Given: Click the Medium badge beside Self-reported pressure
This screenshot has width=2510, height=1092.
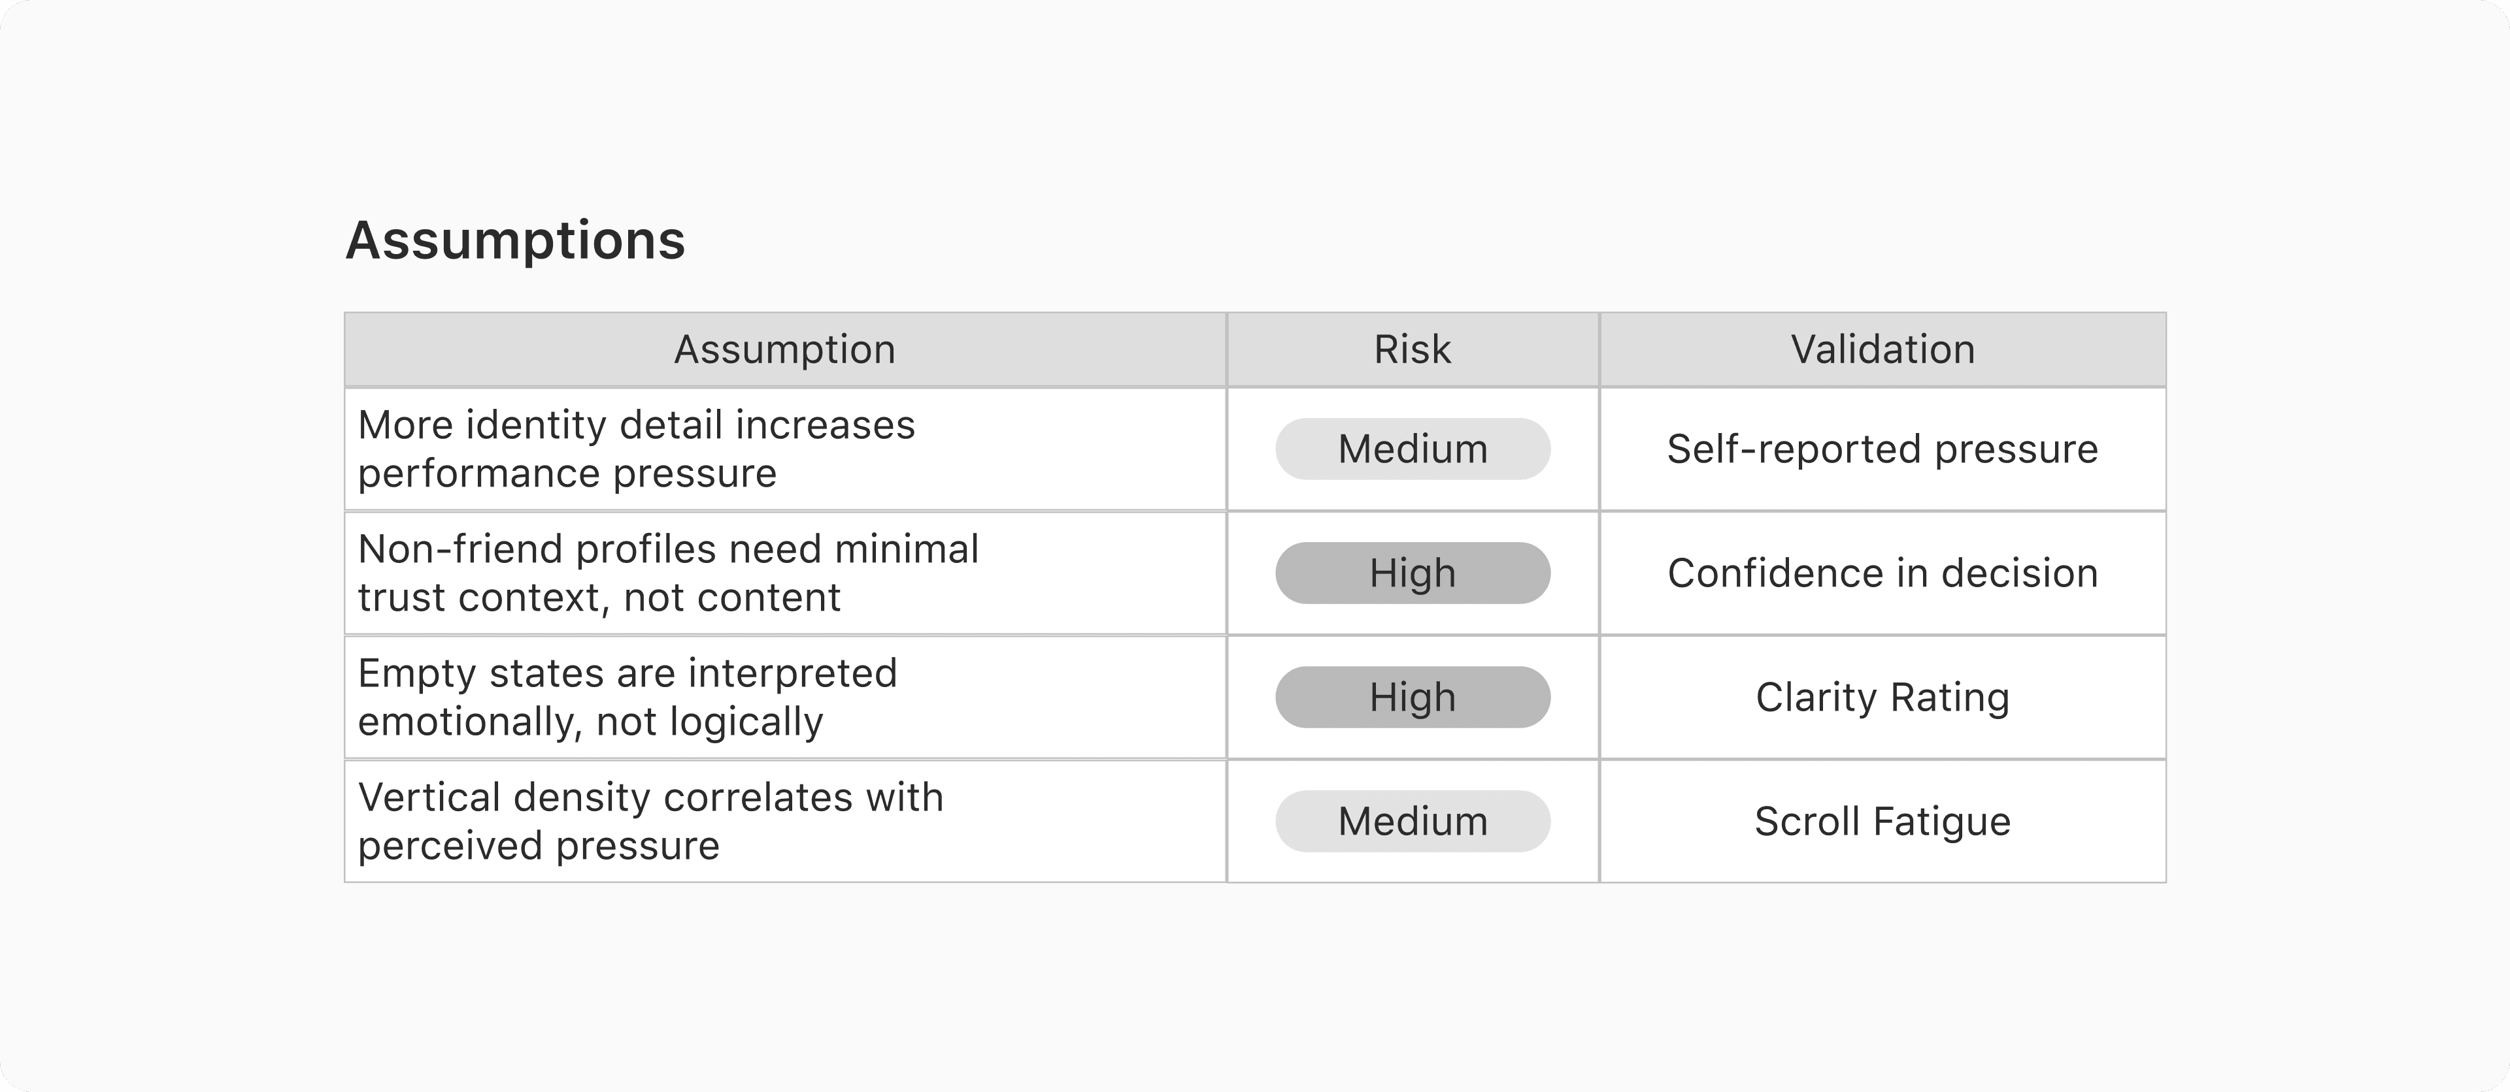Looking at the screenshot, I should pos(1412,449).
